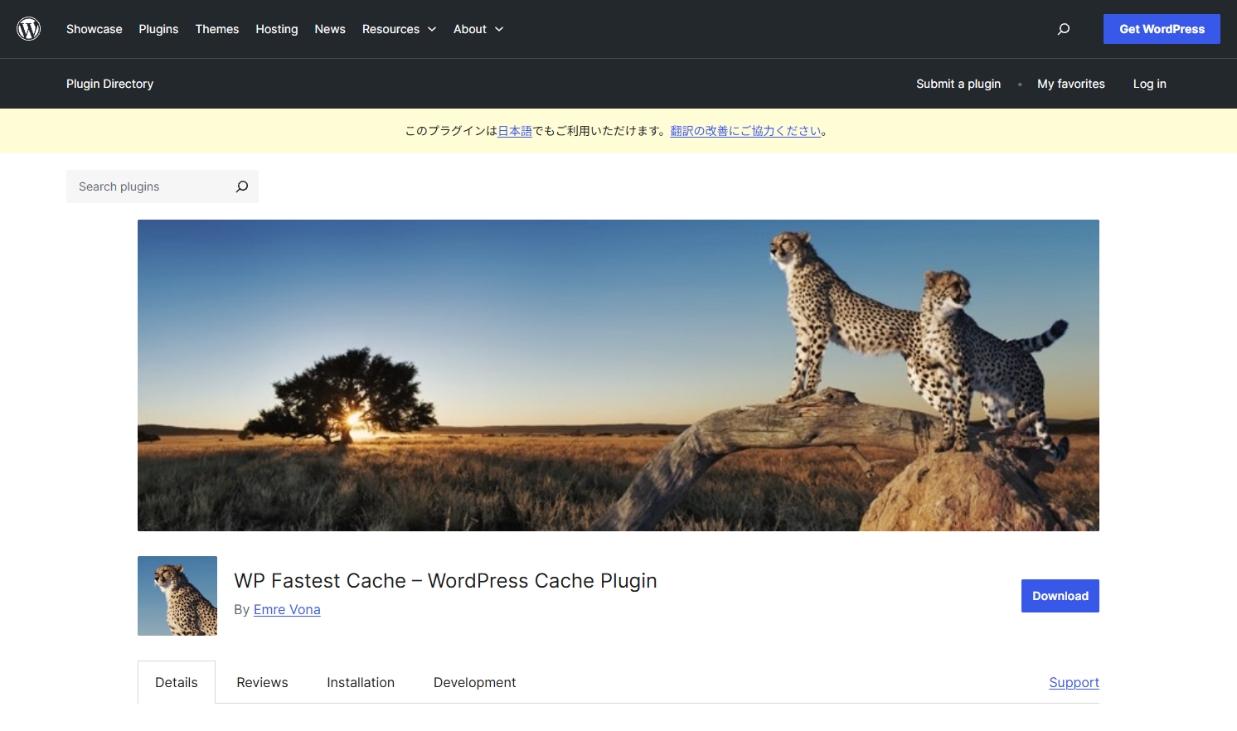Download the WP Fastest Cache plugin
This screenshot has height=731, width=1237.
tap(1060, 596)
